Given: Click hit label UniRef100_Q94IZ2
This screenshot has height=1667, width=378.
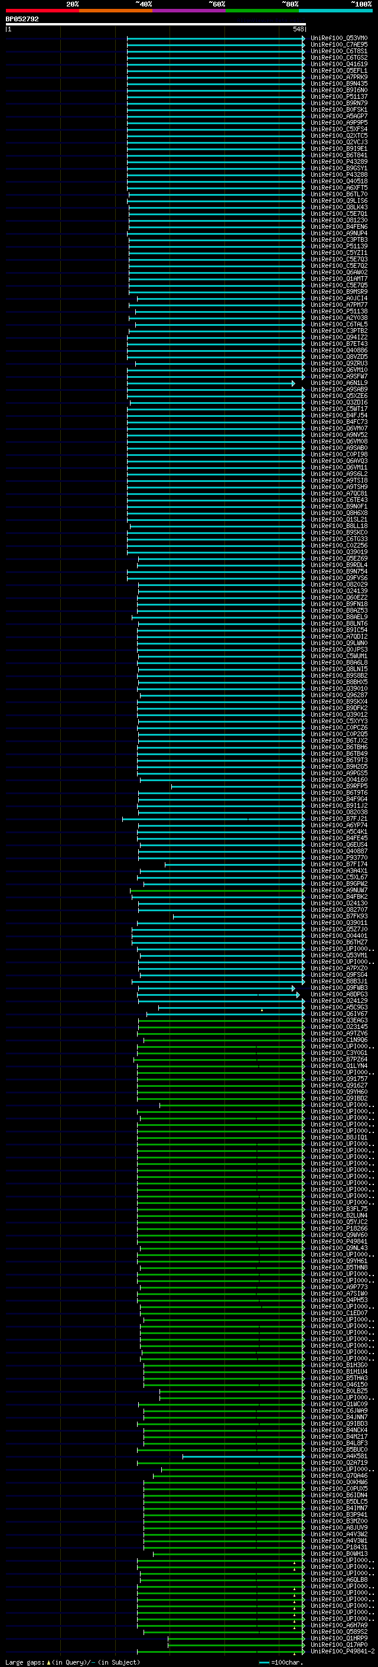Looking at the screenshot, I should pyautogui.click(x=338, y=337).
